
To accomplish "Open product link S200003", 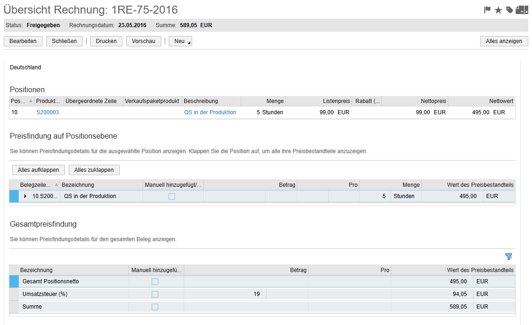I will (48, 112).
